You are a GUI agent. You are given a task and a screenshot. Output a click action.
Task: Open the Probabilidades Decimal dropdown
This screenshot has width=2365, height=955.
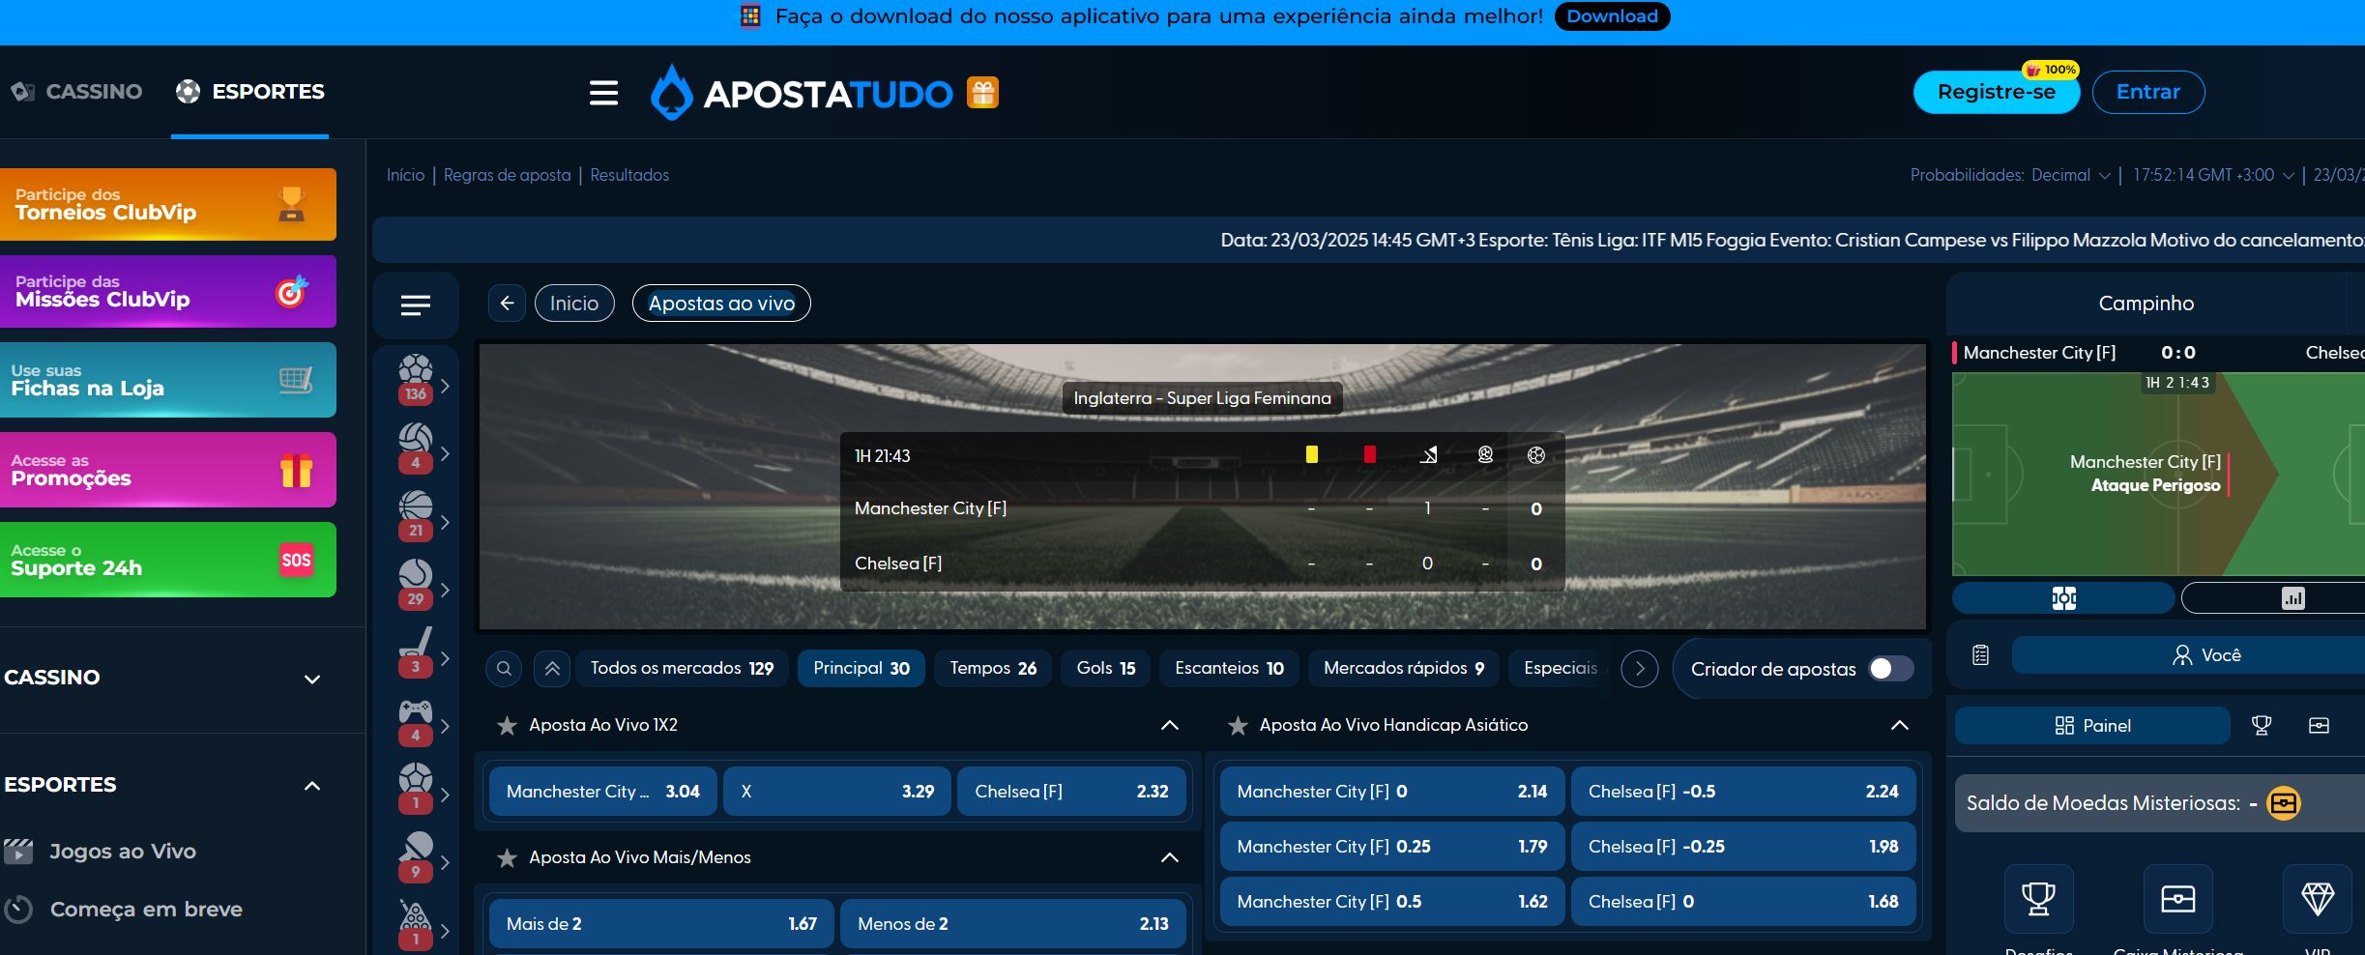2070,175
